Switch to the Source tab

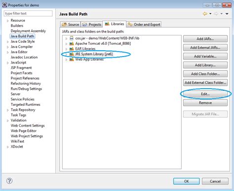click(71, 25)
